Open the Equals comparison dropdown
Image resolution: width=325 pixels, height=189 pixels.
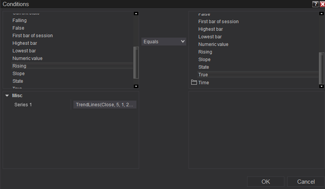coord(164,41)
